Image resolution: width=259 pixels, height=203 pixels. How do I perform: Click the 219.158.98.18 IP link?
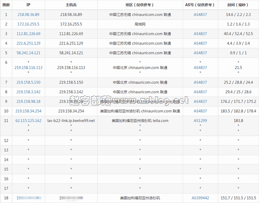pyautogui.click(x=28, y=101)
